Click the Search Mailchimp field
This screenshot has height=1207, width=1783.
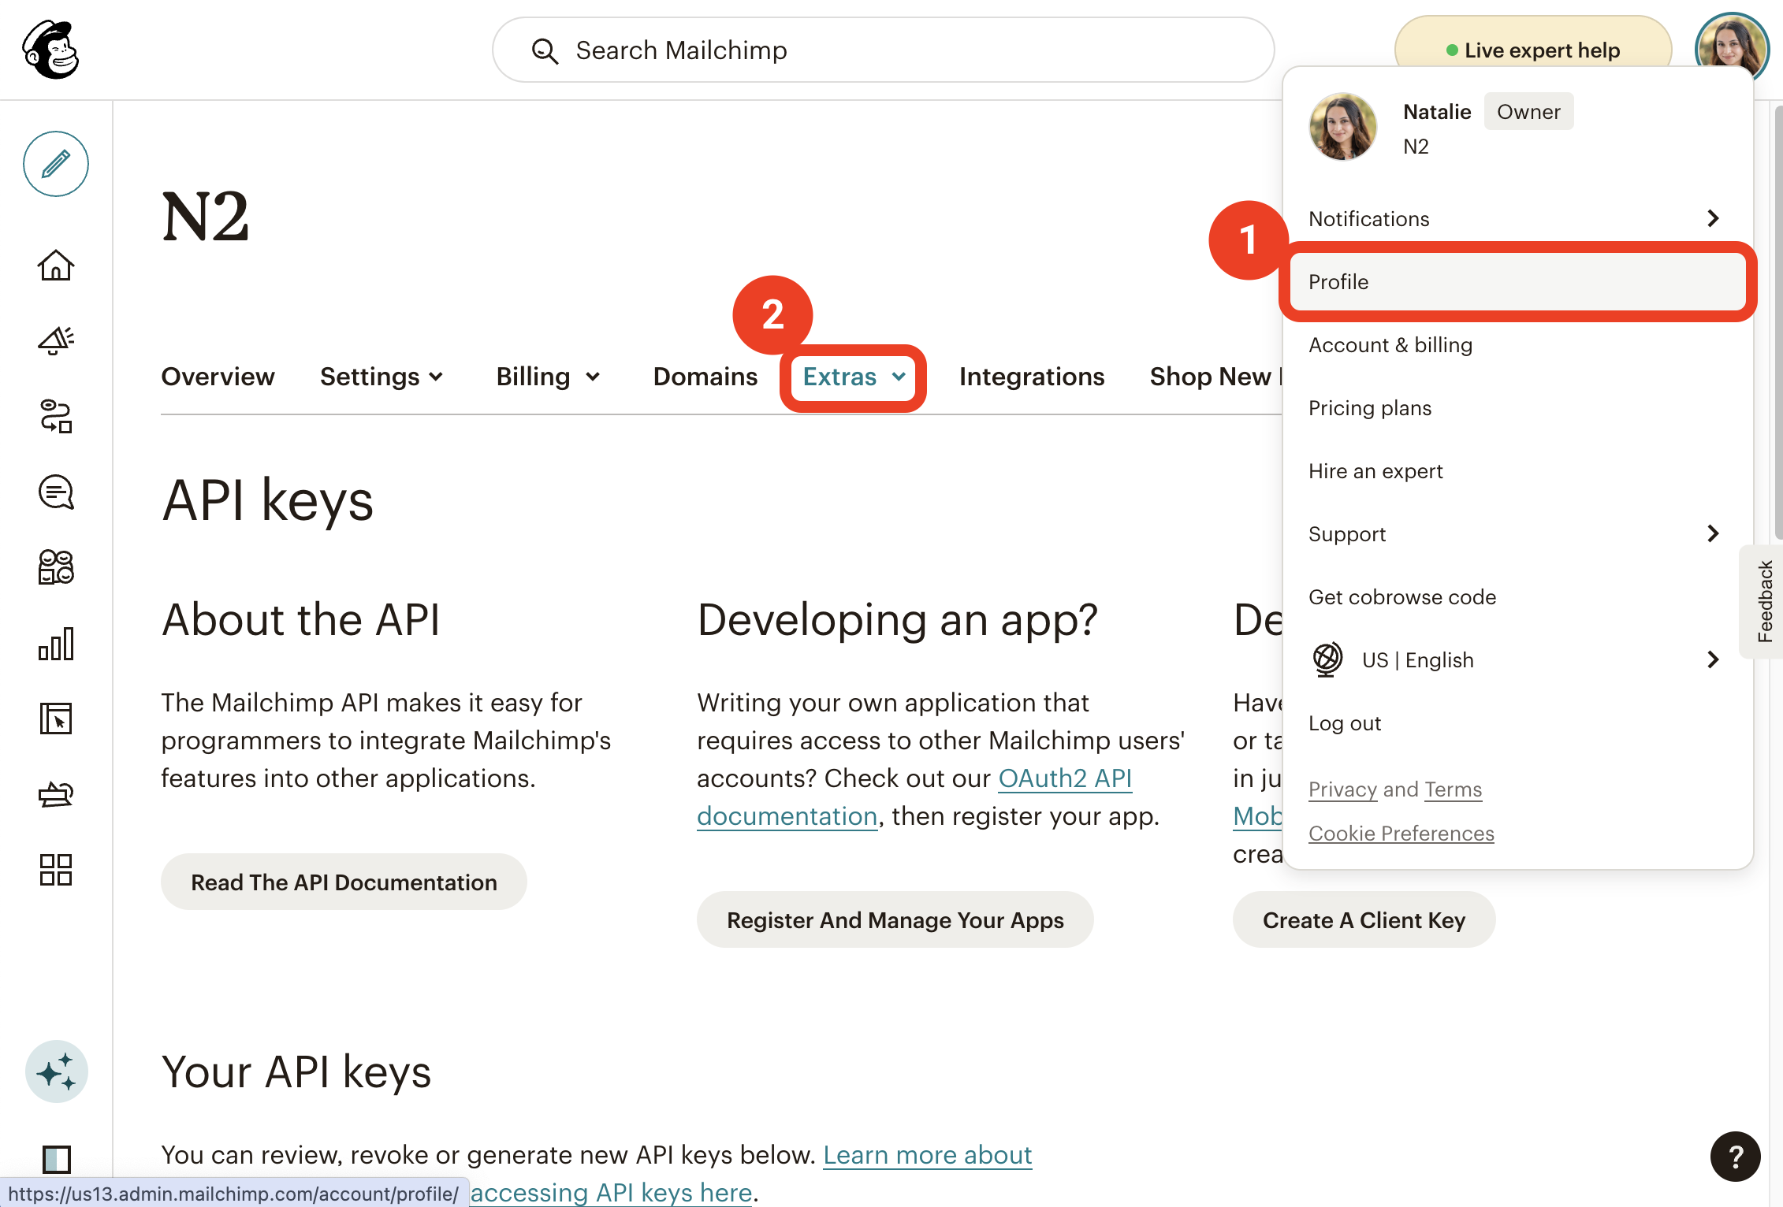coord(883,50)
